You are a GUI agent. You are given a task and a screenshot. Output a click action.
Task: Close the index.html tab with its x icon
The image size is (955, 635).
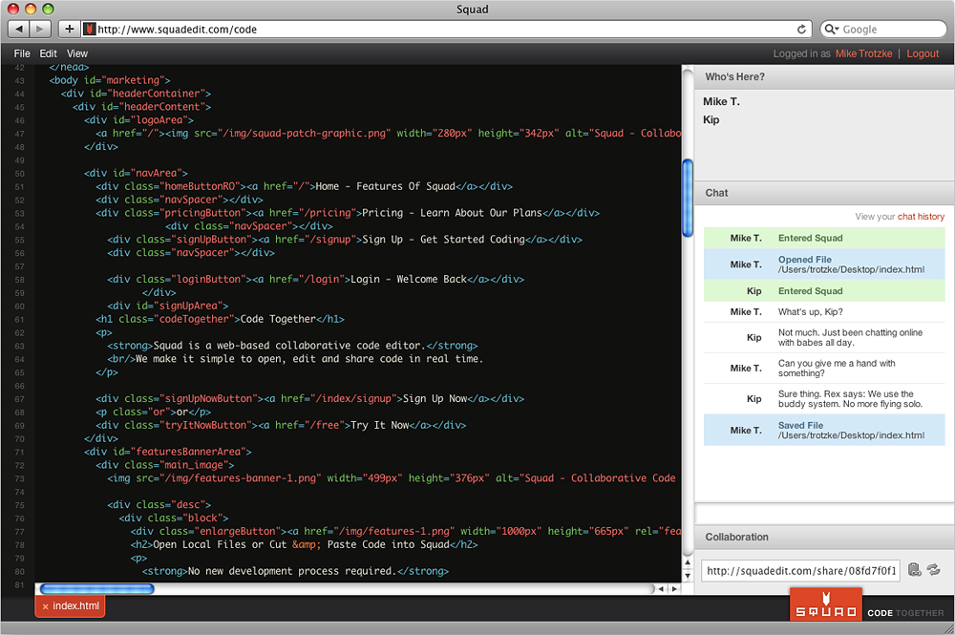click(x=45, y=606)
